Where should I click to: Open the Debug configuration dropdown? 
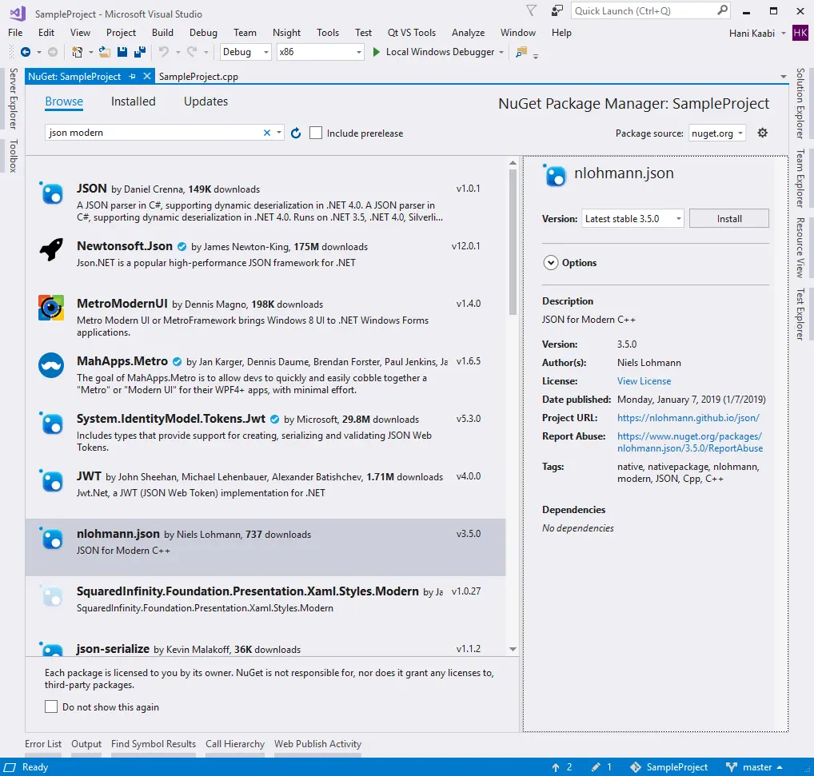click(246, 52)
